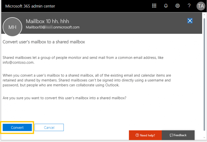Select the Maillbox 10 hh. hhh name

47,21
